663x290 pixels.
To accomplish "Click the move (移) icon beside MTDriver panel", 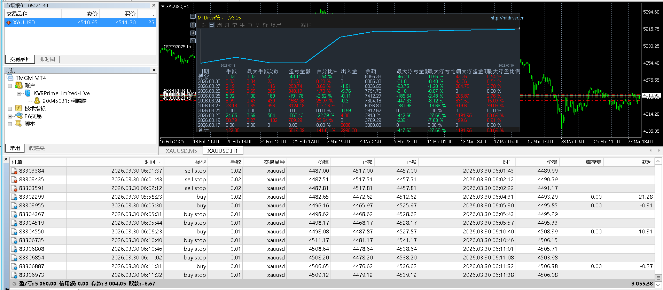I will (193, 25).
